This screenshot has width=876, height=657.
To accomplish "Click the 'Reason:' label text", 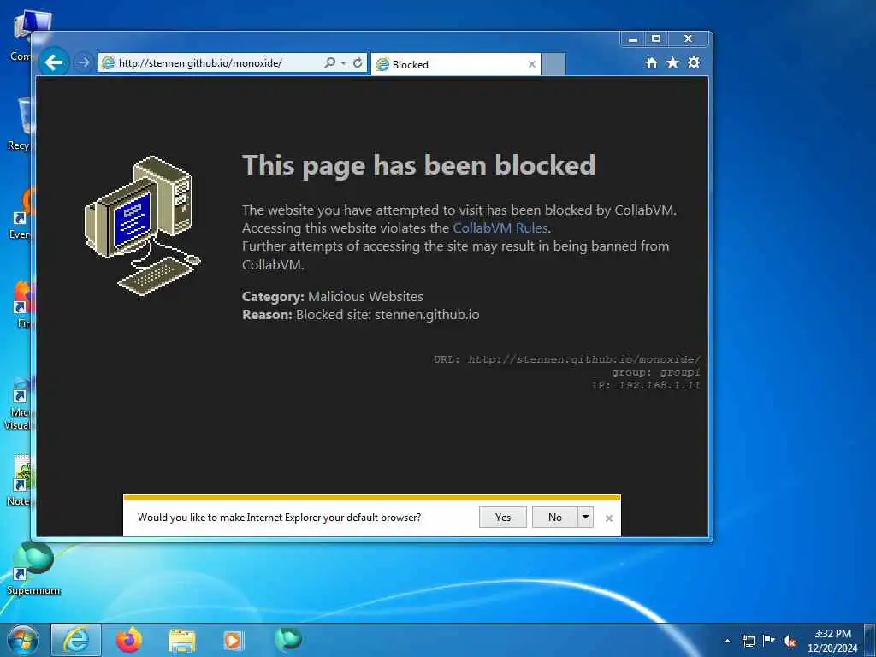I will [x=267, y=315].
